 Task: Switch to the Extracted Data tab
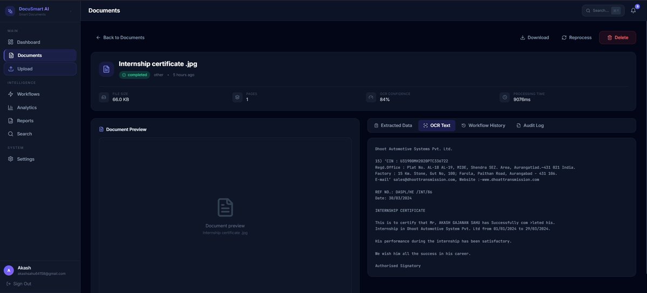click(x=393, y=125)
